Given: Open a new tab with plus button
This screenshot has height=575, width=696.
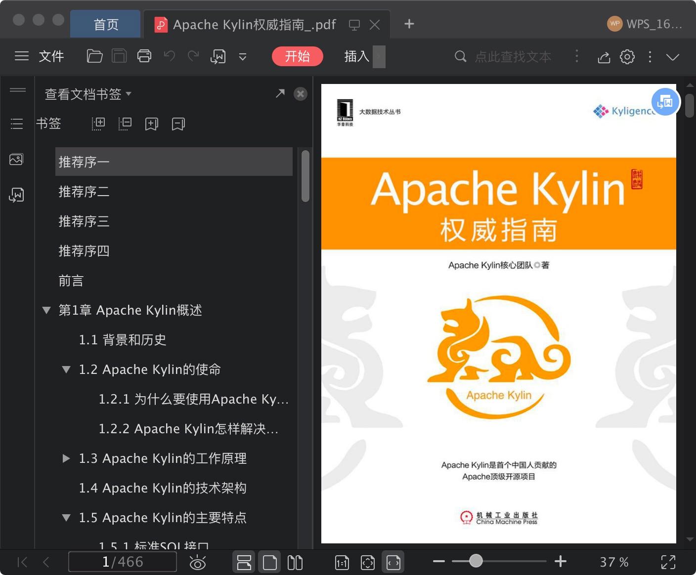Looking at the screenshot, I should point(409,24).
